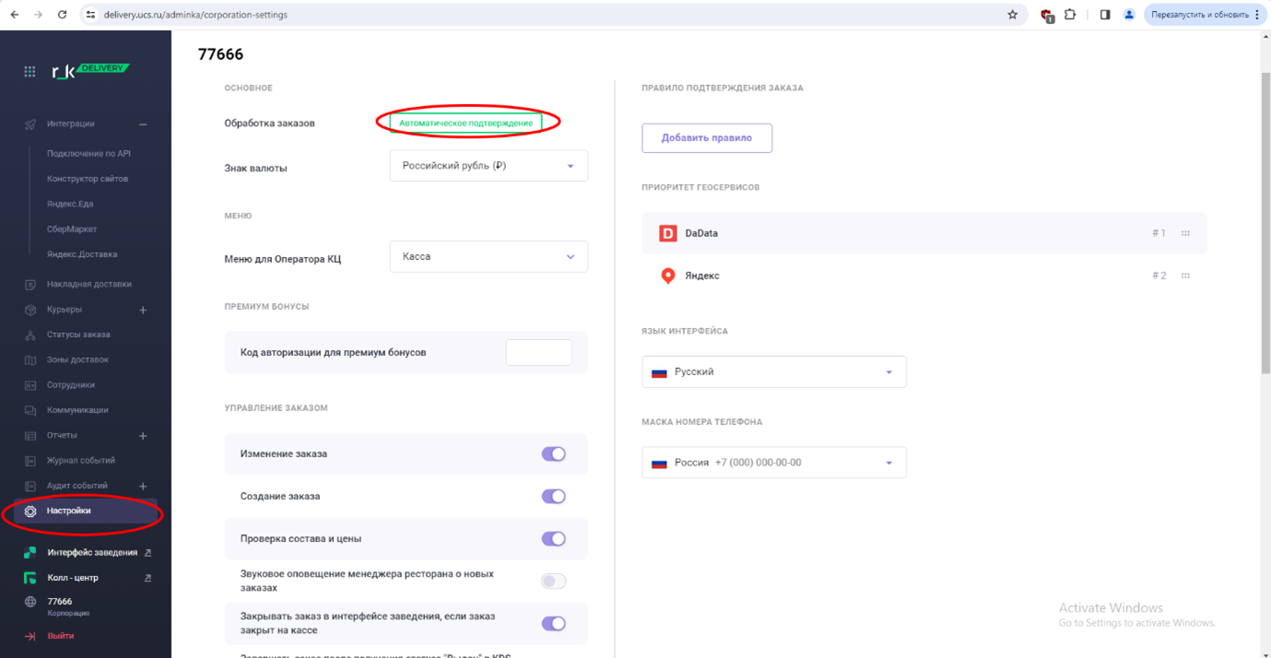Open Зоны доставок menu item
This screenshot has width=1271, height=658.
pos(77,359)
